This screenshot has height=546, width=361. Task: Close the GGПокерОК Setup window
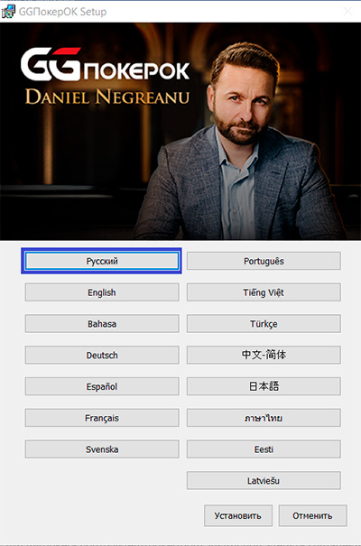(x=347, y=12)
